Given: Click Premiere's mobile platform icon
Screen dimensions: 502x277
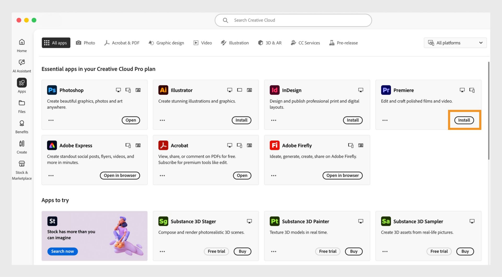Looking at the screenshot, I should pyautogui.click(x=472, y=90).
